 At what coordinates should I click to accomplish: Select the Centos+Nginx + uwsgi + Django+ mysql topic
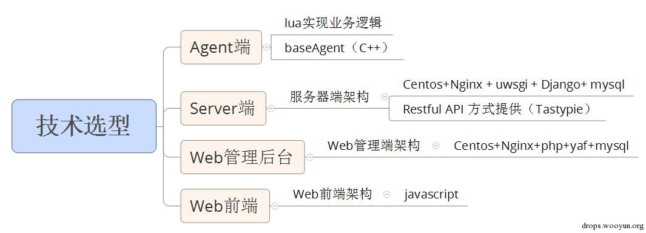click(x=514, y=84)
